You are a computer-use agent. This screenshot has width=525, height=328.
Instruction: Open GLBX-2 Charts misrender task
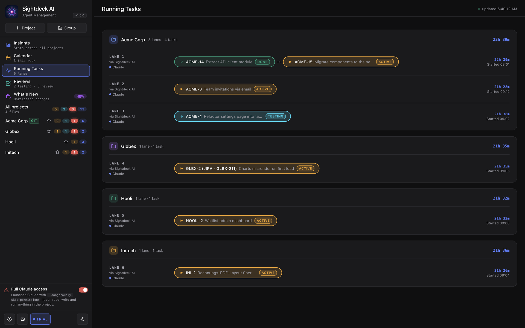(x=247, y=169)
